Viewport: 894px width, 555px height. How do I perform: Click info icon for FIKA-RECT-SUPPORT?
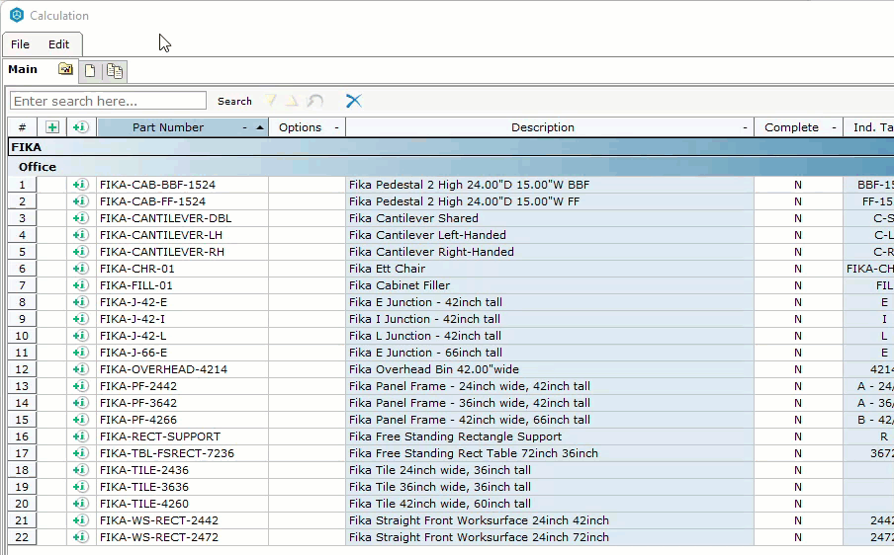pyautogui.click(x=81, y=436)
